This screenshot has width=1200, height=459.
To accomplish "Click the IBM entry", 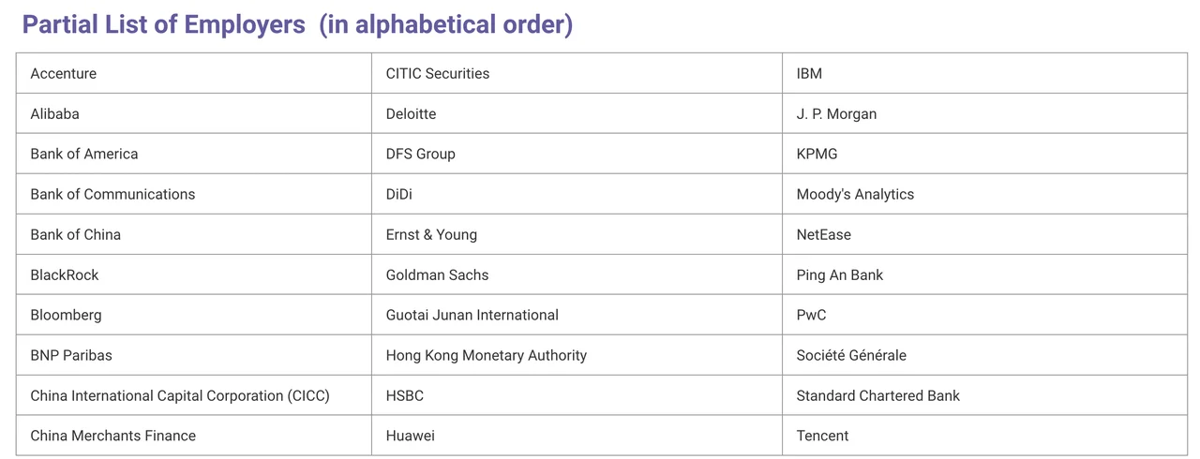I will coord(810,74).
